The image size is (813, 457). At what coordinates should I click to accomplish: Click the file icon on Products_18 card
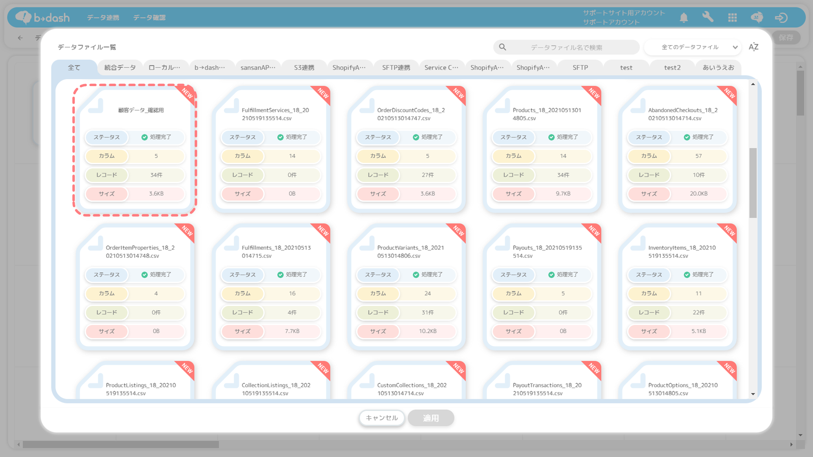pyautogui.click(x=502, y=106)
